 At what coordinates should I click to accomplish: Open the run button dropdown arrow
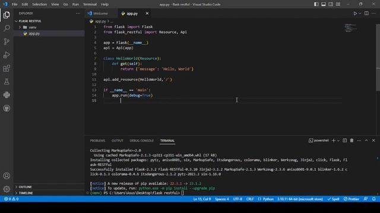coord(360,14)
